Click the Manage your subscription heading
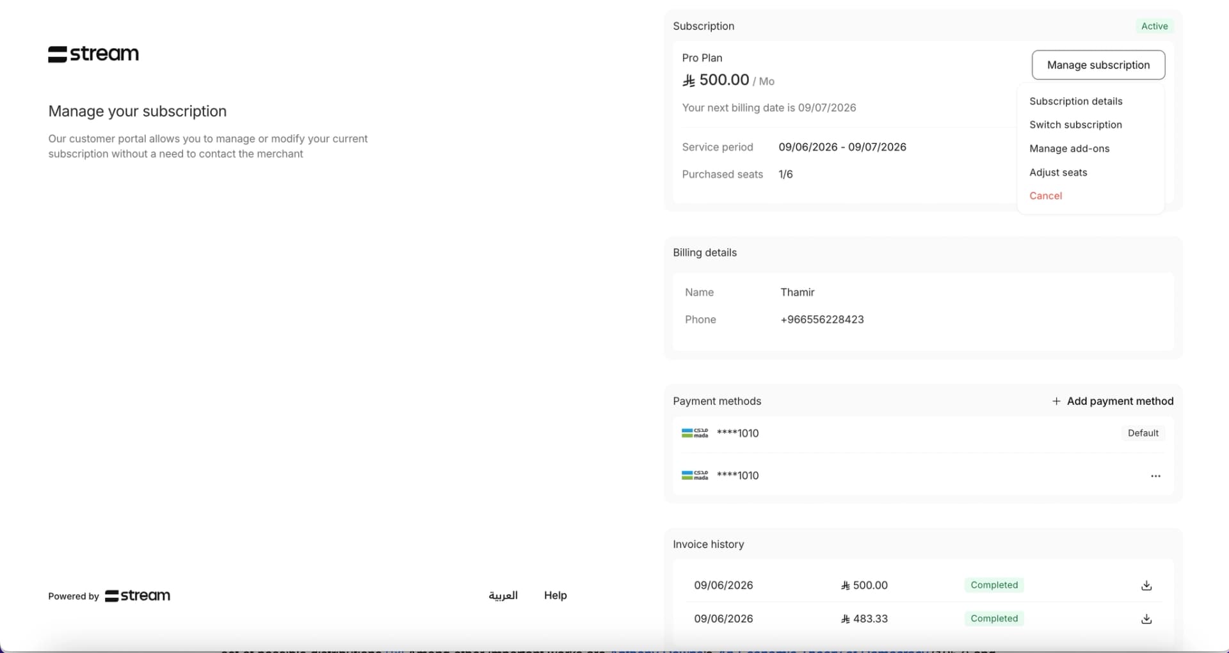The height and width of the screenshot is (653, 1229). click(x=138, y=111)
